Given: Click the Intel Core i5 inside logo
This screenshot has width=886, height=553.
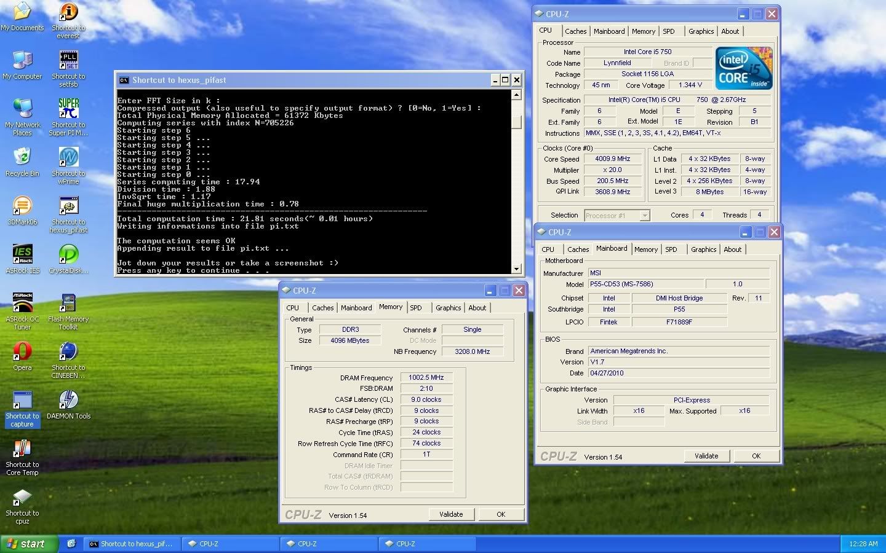Looking at the screenshot, I should point(744,69).
